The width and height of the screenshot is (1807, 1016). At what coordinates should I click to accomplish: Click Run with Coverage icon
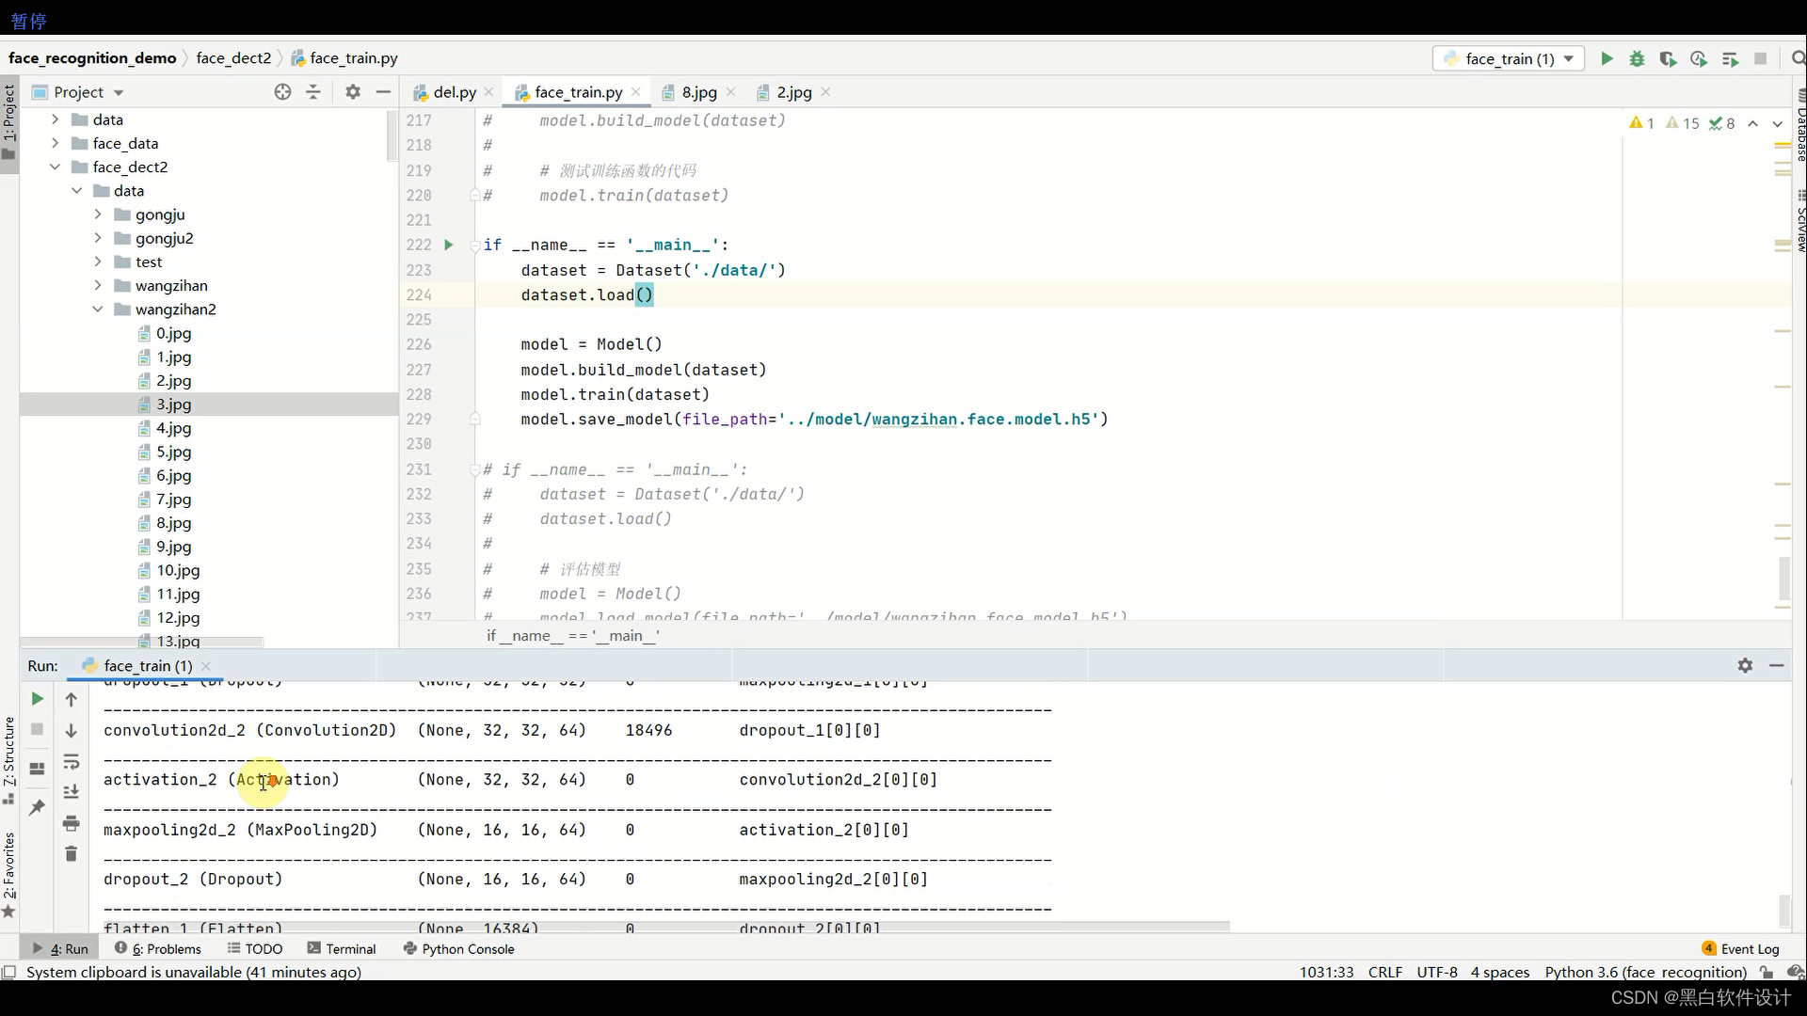click(x=1668, y=58)
